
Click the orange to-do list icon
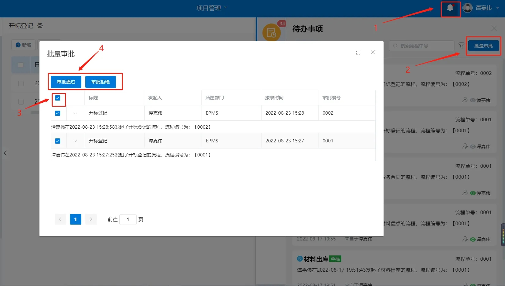(x=271, y=32)
